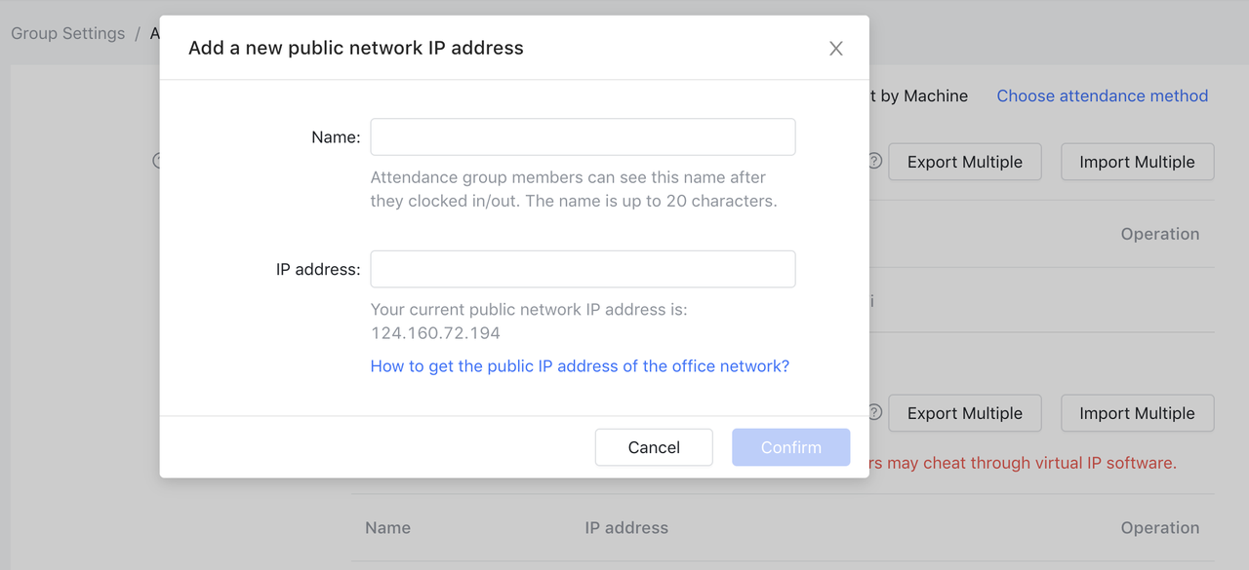Click Import Multiple above the red warning
1249x570 pixels.
(x=1137, y=413)
